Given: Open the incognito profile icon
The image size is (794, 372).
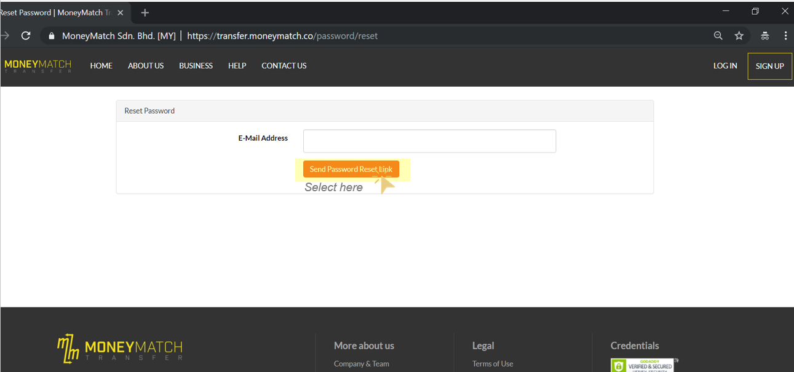Looking at the screenshot, I should click(765, 36).
